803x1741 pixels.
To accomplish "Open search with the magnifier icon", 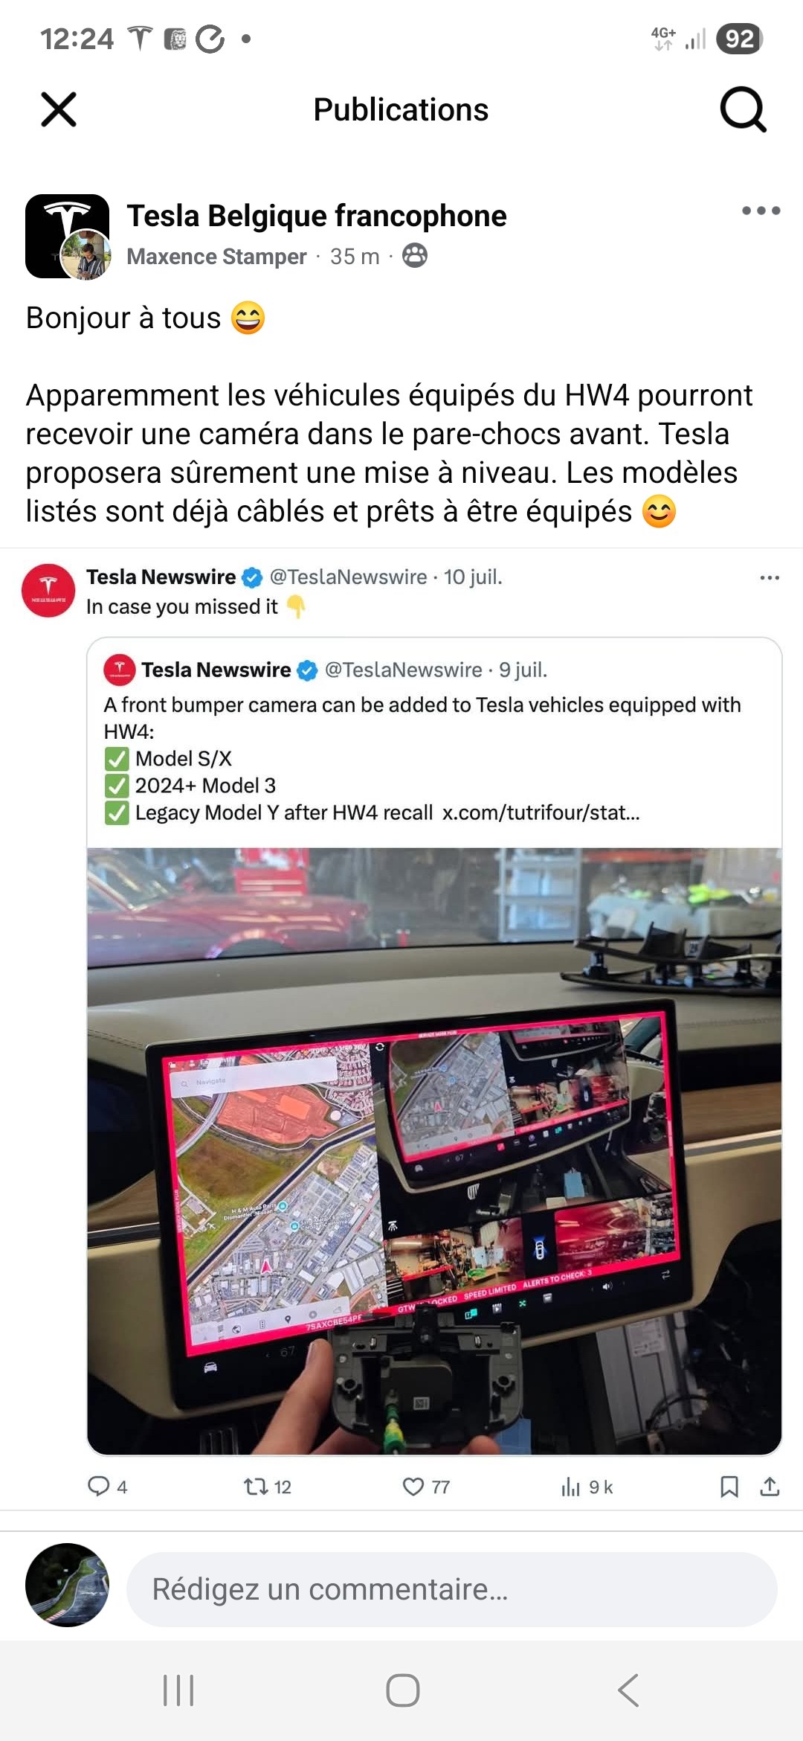I will tap(743, 109).
